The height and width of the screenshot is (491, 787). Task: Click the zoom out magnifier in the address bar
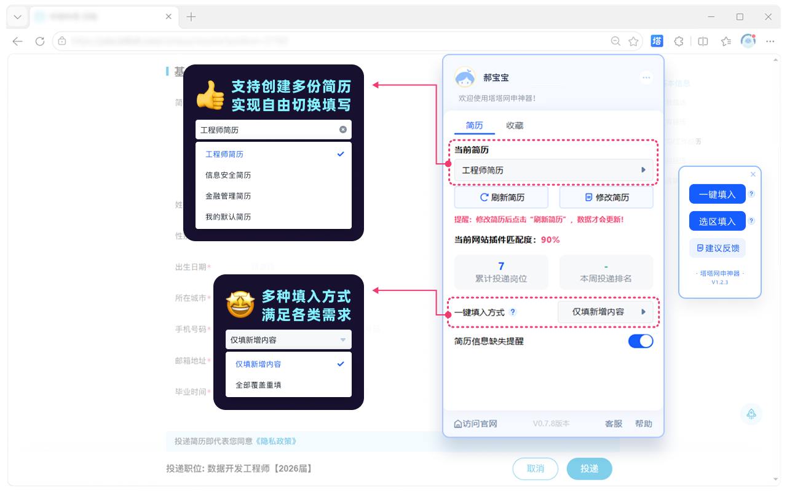click(x=615, y=41)
